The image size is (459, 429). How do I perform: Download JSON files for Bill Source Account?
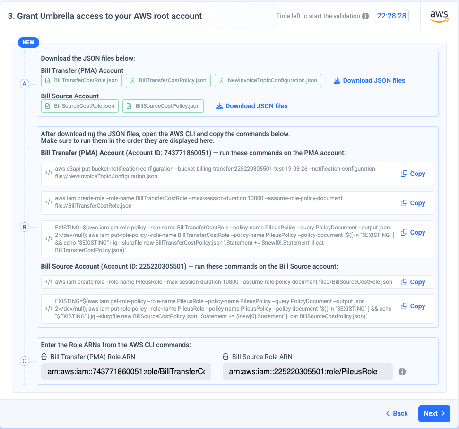click(252, 106)
